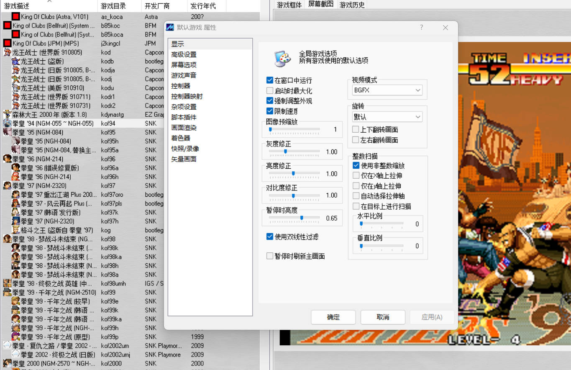571x370 pixels.
Task: Open the 视频模式 BGFX dropdown
Action: click(x=387, y=90)
